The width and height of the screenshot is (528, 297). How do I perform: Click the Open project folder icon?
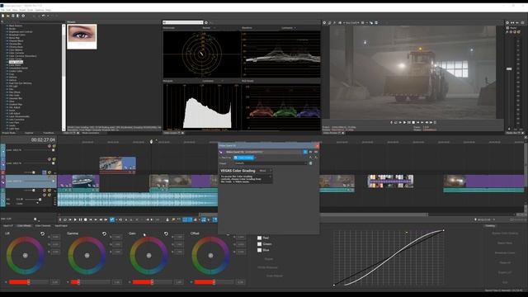(x=8, y=16)
